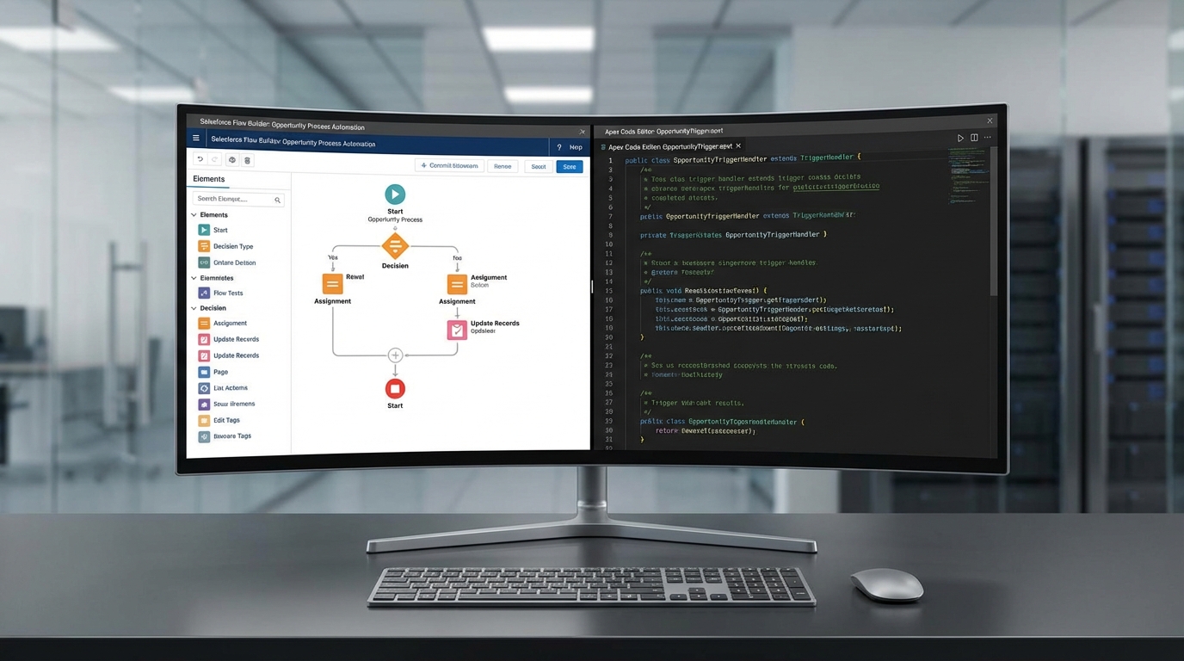Run the Apex code with the play icon
This screenshot has width=1184, height=661.
point(960,137)
